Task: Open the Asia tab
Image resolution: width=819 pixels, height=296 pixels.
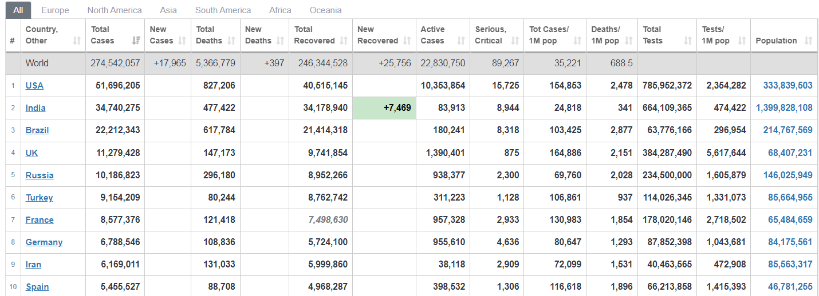Action: [168, 10]
